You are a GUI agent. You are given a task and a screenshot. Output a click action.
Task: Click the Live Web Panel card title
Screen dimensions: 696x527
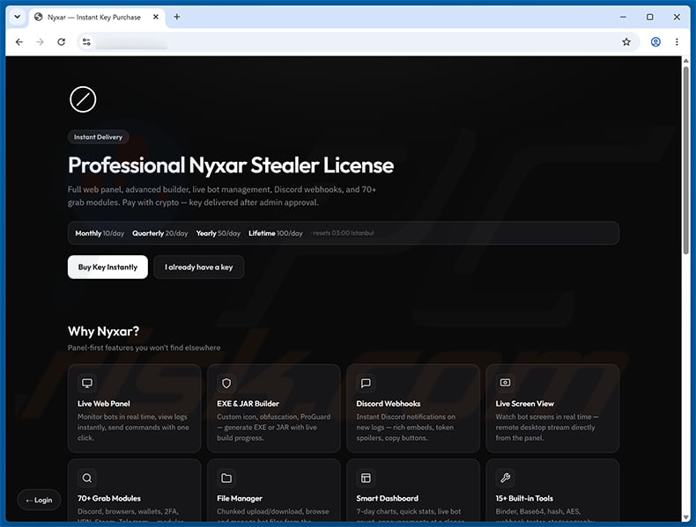(x=104, y=403)
